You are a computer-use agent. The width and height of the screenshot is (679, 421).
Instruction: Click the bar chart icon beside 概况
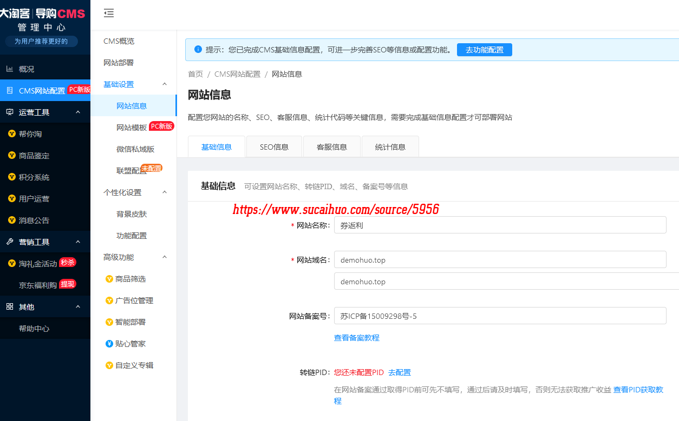pyautogui.click(x=10, y=69)
